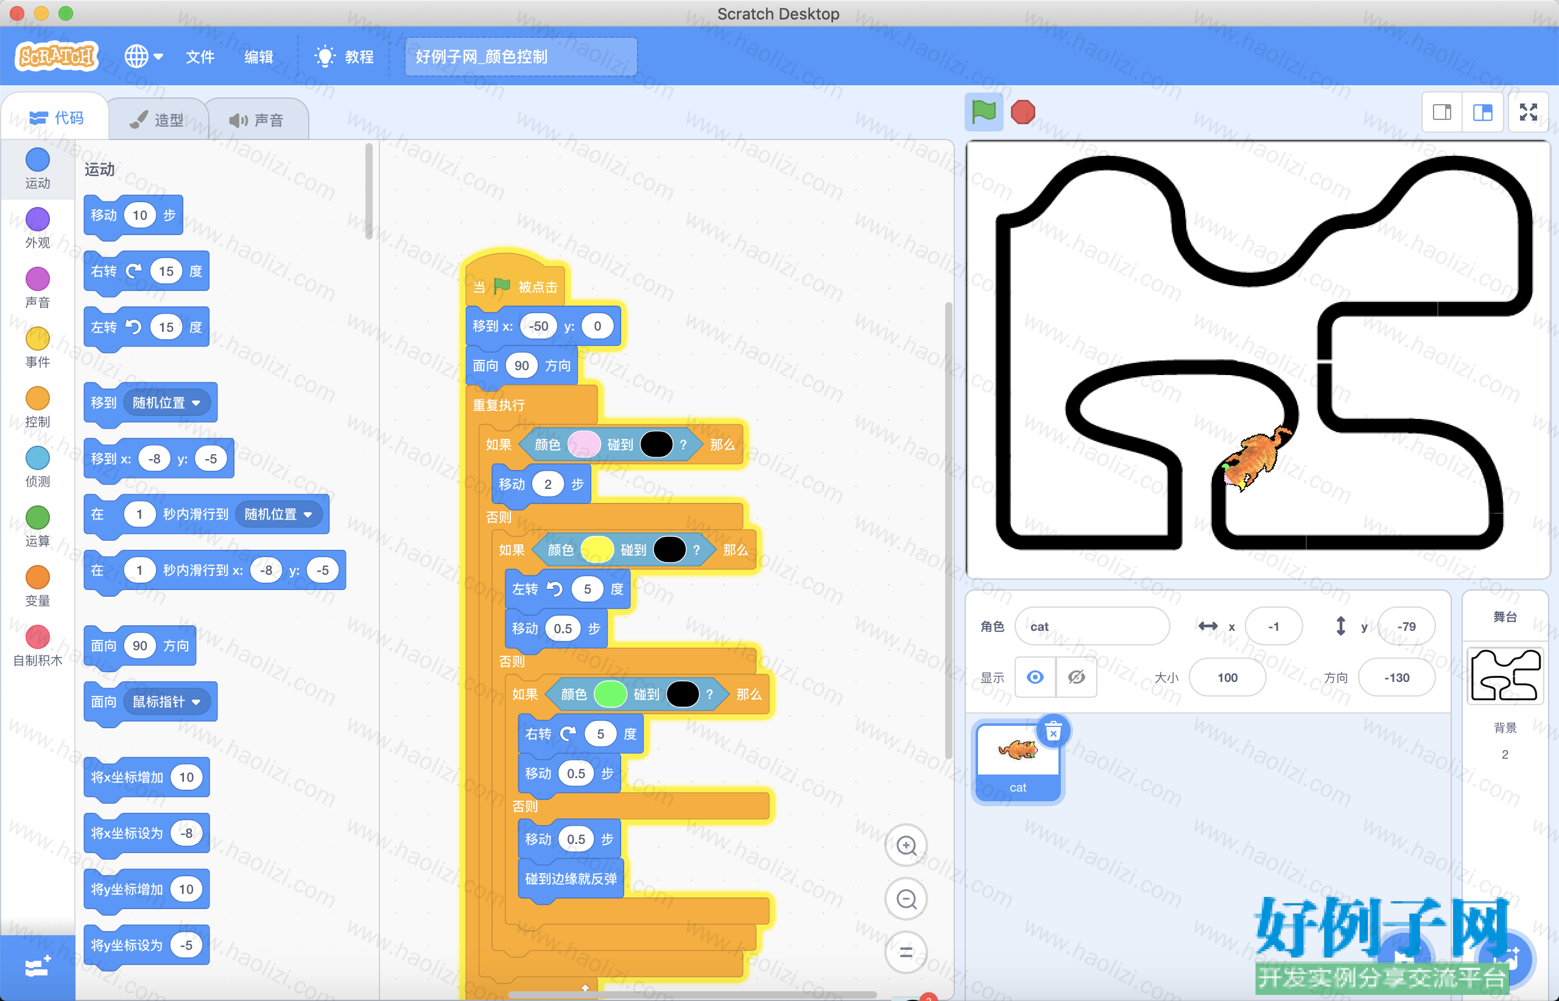Click the 碰到边缘就反弹 block in script
Viewport: 1559px width, 1001px height.
pyautogui.click(x=571, y=879)
